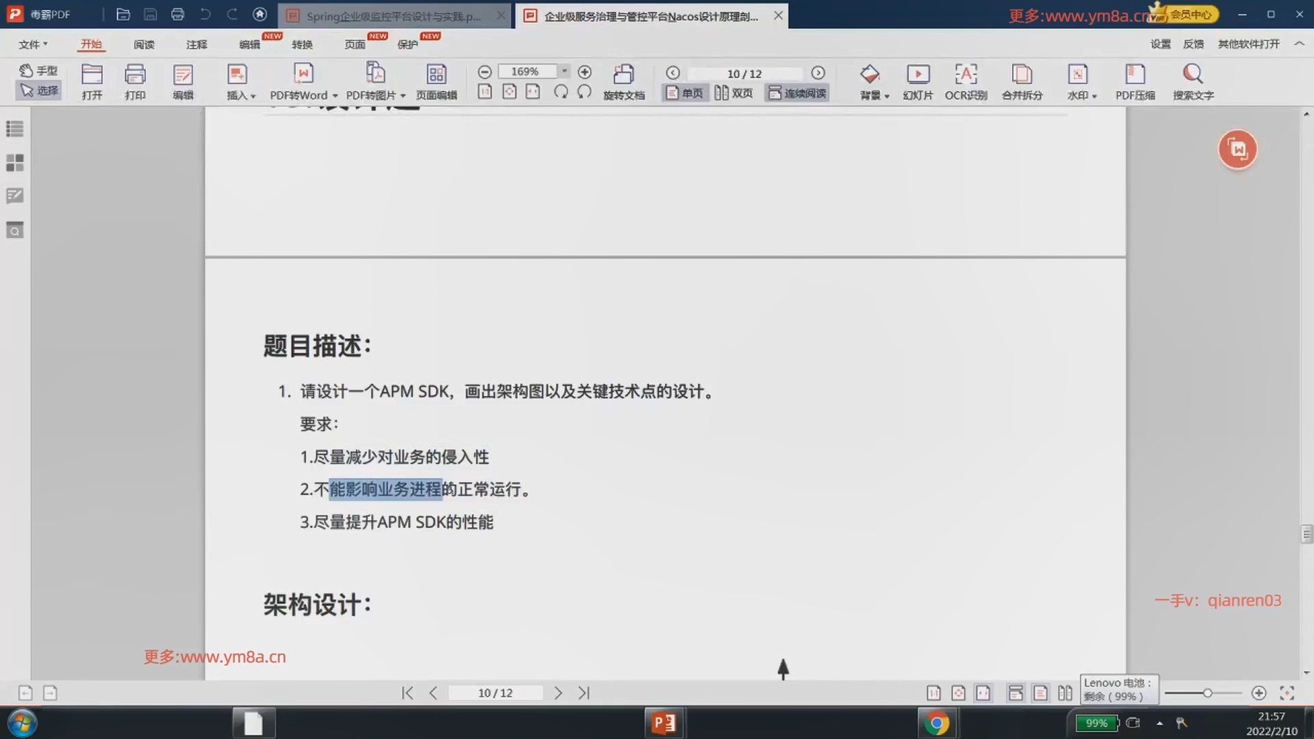
Task: Switch to 单页 single page view
Action: click(684, 93)
